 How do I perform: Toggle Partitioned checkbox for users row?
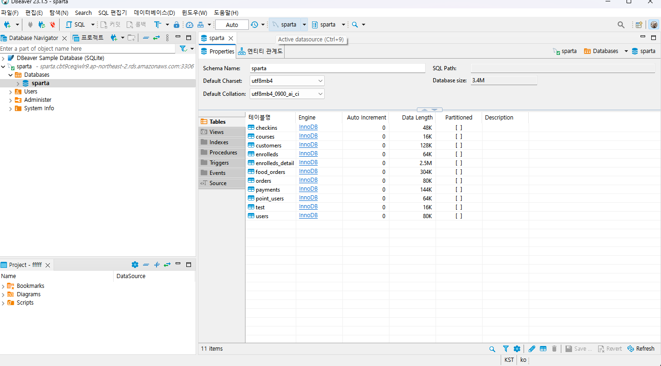[x=459, y=216]
